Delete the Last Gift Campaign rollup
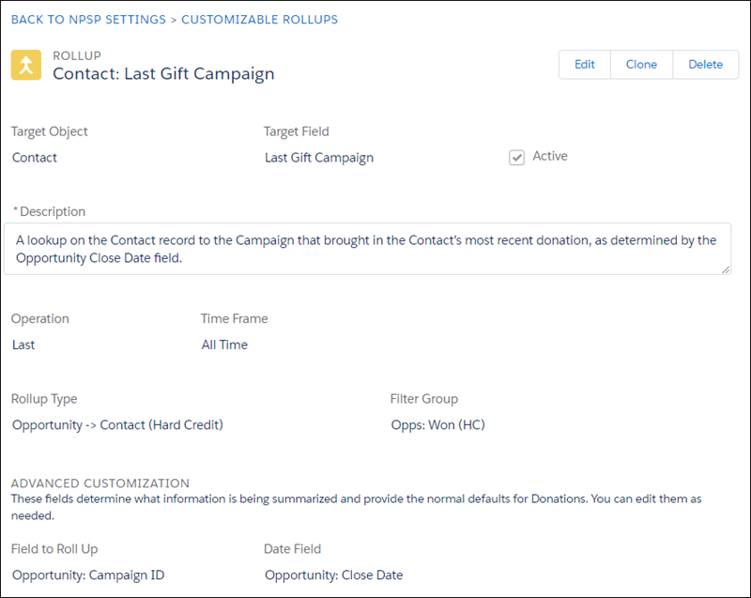 [706, 65]
